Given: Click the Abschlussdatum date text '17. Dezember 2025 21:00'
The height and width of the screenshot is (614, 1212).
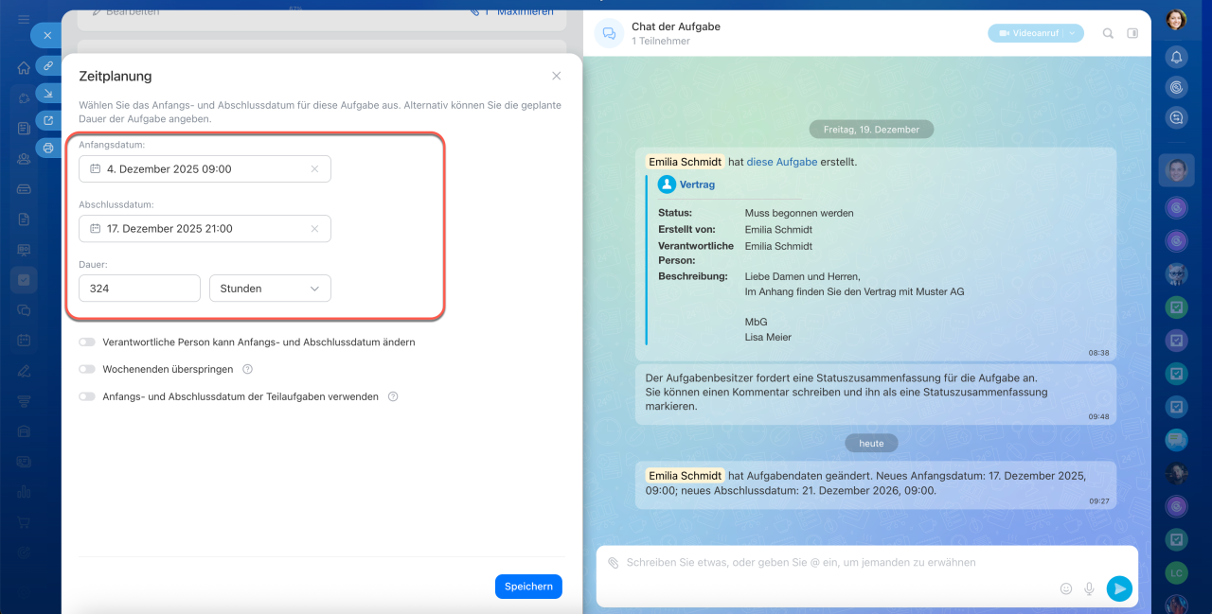Looking at the screenshot, I should tap(169, 228).
